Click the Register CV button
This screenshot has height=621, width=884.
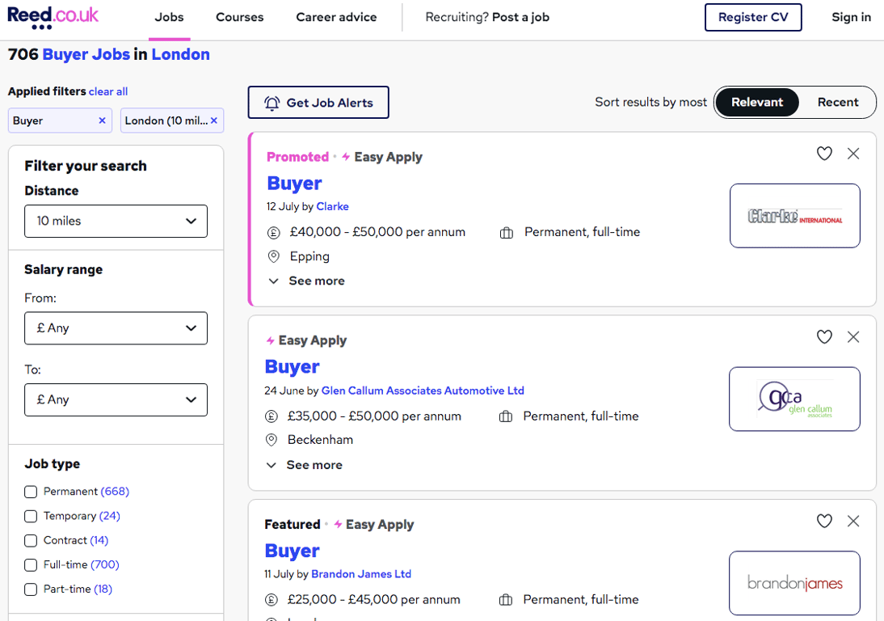(753, 17)
